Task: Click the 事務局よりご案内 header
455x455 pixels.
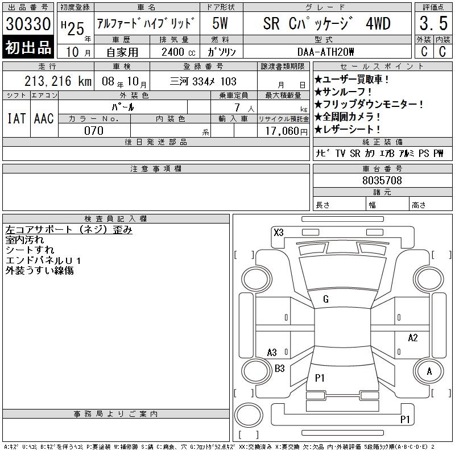Action: pyautogui.click(x=116, y=414)
